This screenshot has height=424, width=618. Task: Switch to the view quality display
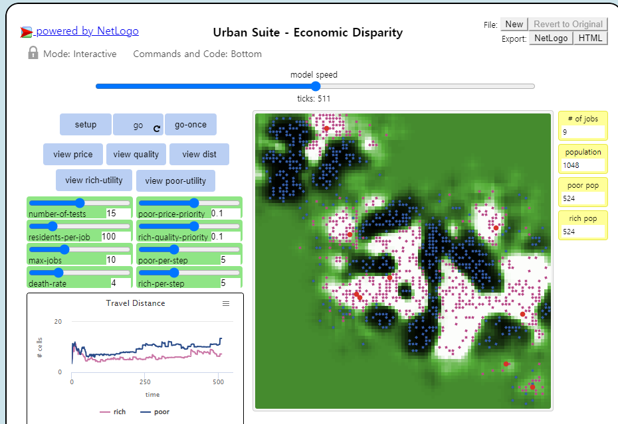[136, 155]
